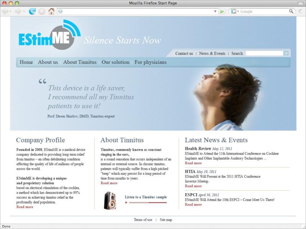Viewport: 306px width, 229px height.
Task: Open the Site map footer link
Action: point(166,220)
